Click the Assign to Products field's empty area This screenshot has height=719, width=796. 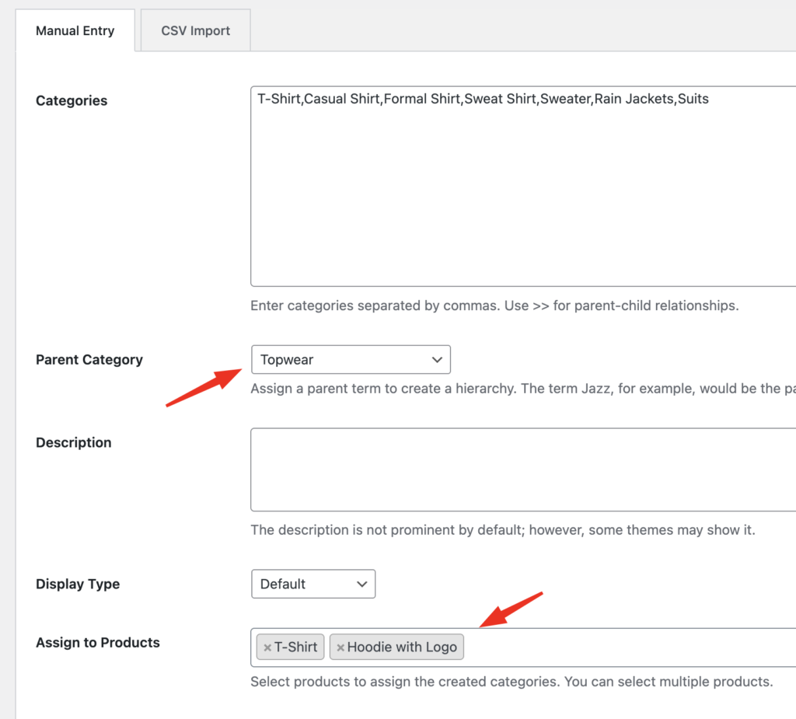coord(630,647)
